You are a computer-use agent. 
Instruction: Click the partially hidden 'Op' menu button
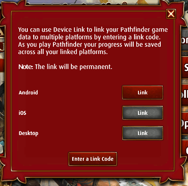(185, 123)
